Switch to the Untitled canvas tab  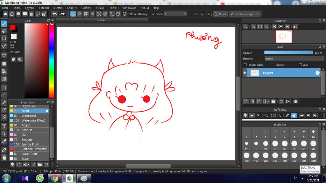[x=102, y=20]
